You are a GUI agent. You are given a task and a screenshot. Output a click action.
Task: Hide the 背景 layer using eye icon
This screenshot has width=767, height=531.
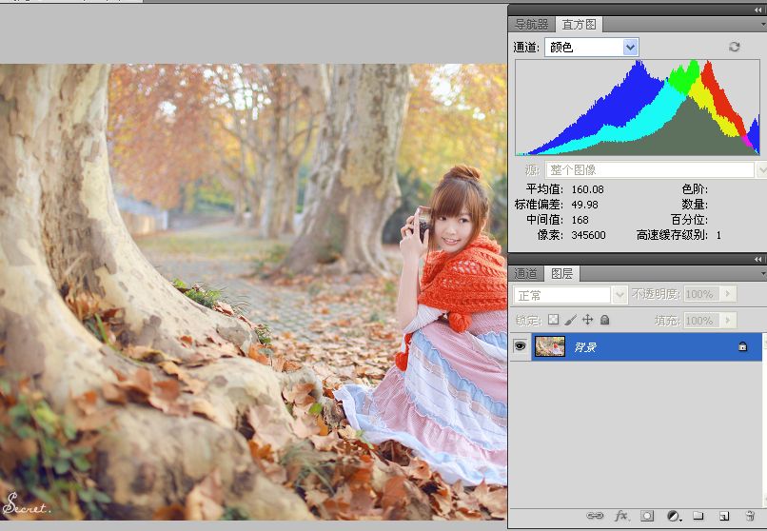(520, 347)
